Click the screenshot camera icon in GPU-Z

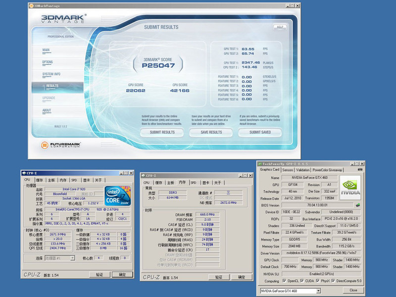tap(360, 169)
